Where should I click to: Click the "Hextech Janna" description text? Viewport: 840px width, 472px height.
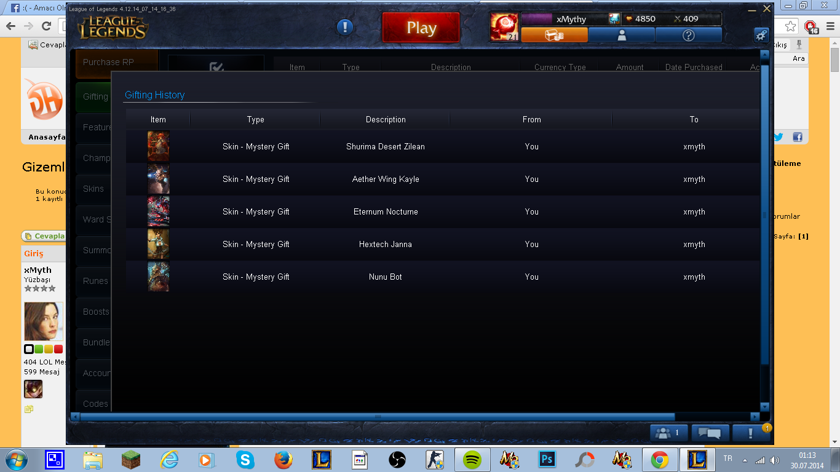tap(386, 244)
